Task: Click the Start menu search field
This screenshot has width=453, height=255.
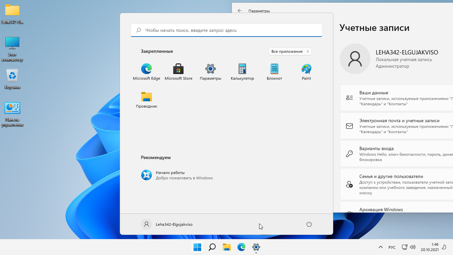Action: (x=226, y=30)
